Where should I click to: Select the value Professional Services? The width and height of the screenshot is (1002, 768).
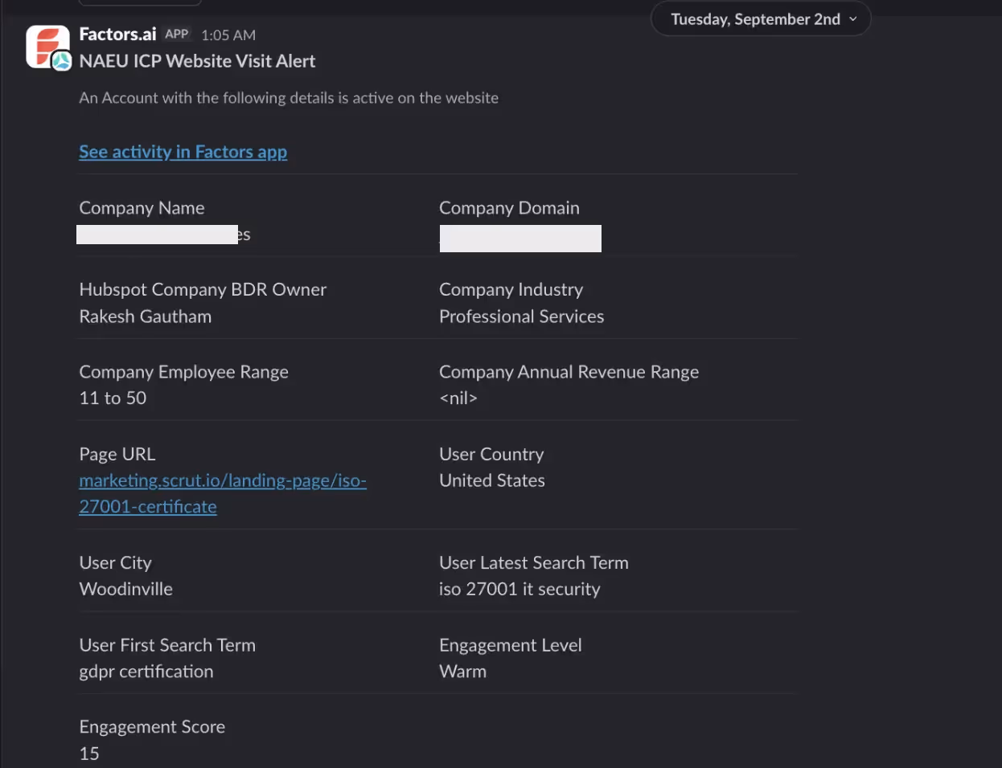[521, 317]
